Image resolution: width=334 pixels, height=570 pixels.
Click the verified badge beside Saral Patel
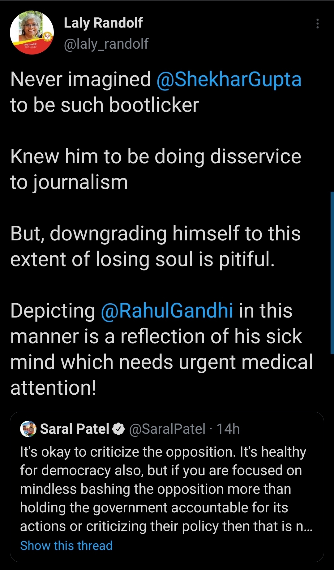pyautogui.click(x=118, y=429)
